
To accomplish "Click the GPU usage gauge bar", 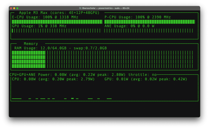I will click(x=56, y=31).
